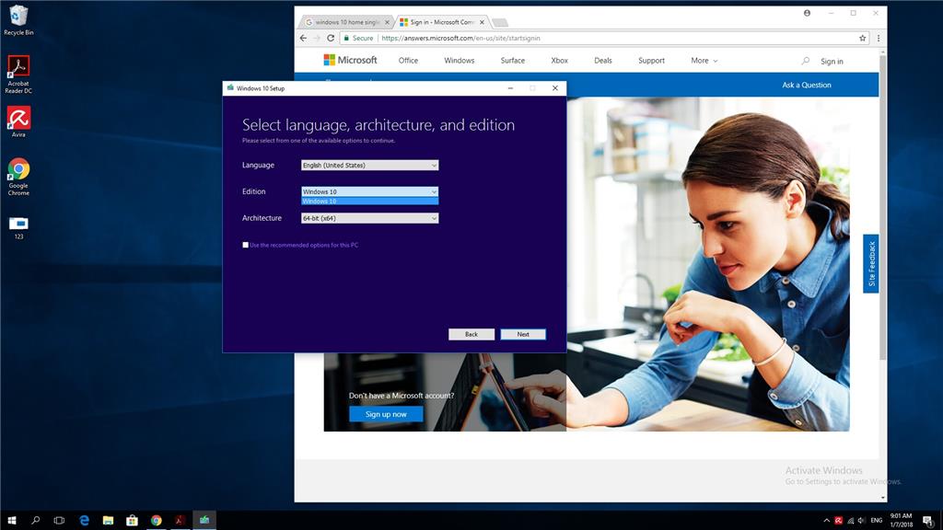Select the Acrobat Reader DC desktop shortcut

click(x=18, y=75)
